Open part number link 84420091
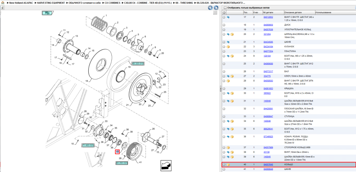This screenshot has width=356, height=172. pos(268,109)
